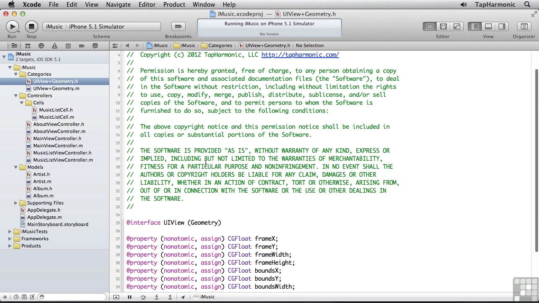Click the Step Over debug button
This screenshot has width=539, height=303.
point(143,297)
